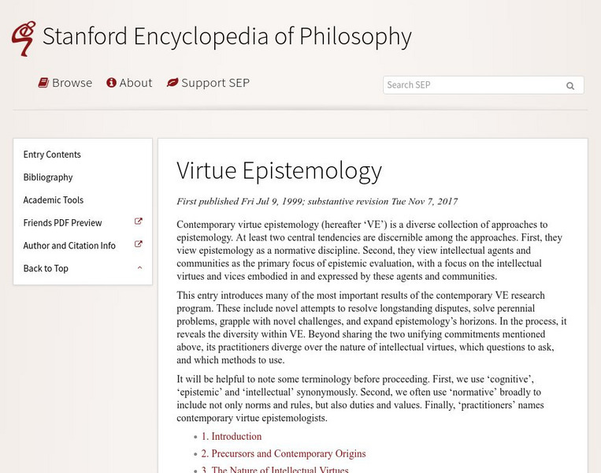Open the Support SEP menu
Viewport: 601px width, 473px height.
tap(215, 83)
